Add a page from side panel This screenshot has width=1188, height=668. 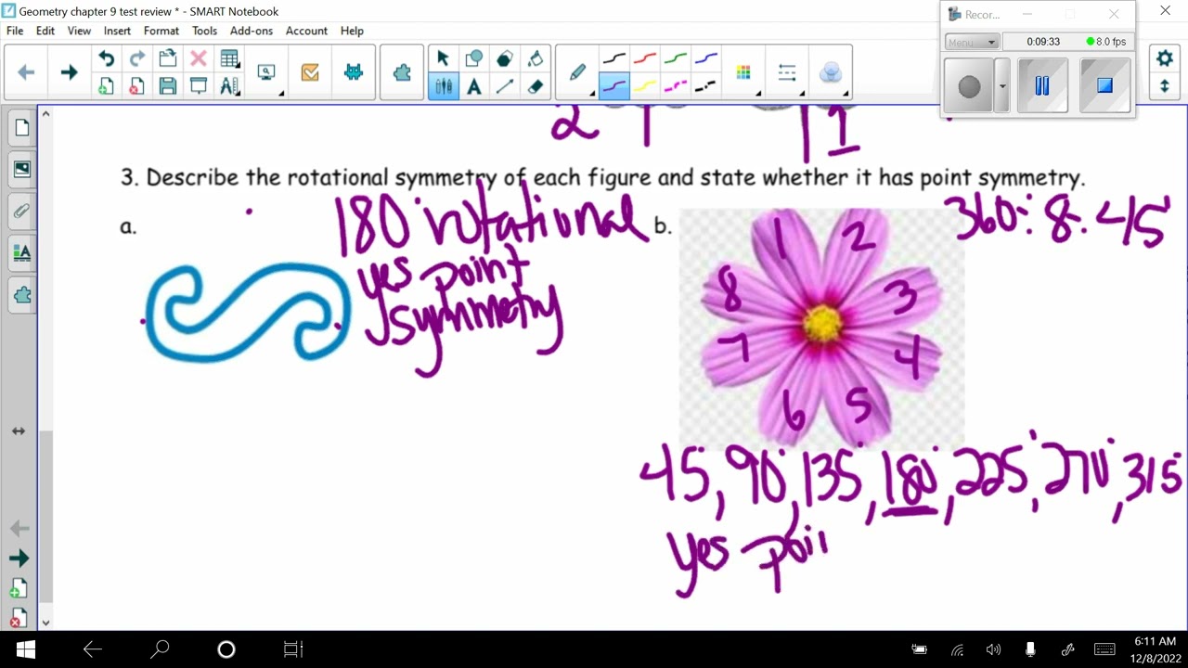[19, 589]
